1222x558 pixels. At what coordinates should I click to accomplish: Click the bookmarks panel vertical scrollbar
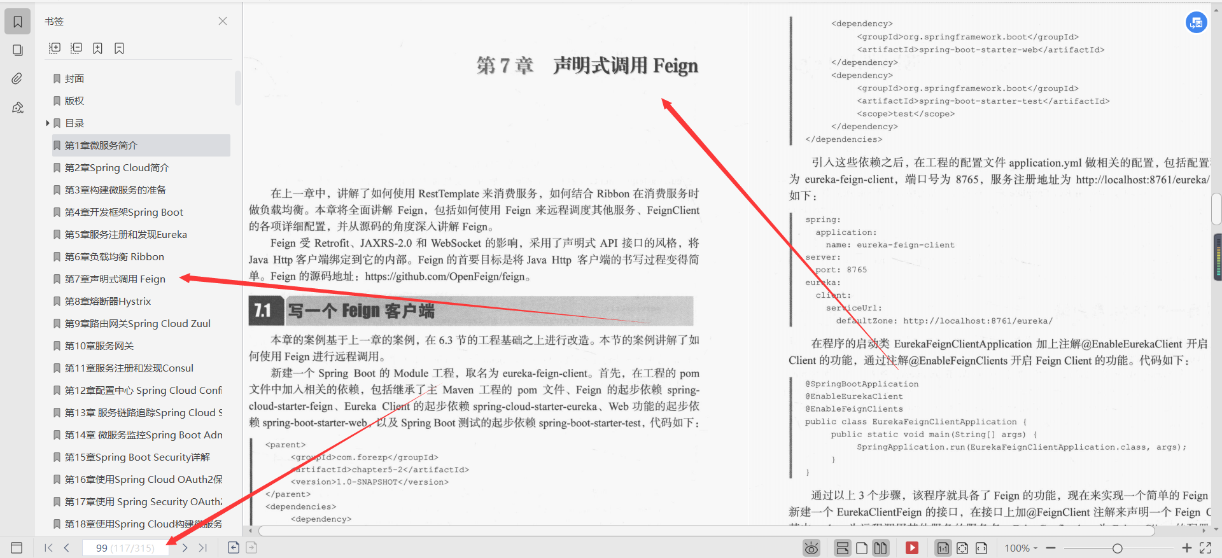coord(238,88)
